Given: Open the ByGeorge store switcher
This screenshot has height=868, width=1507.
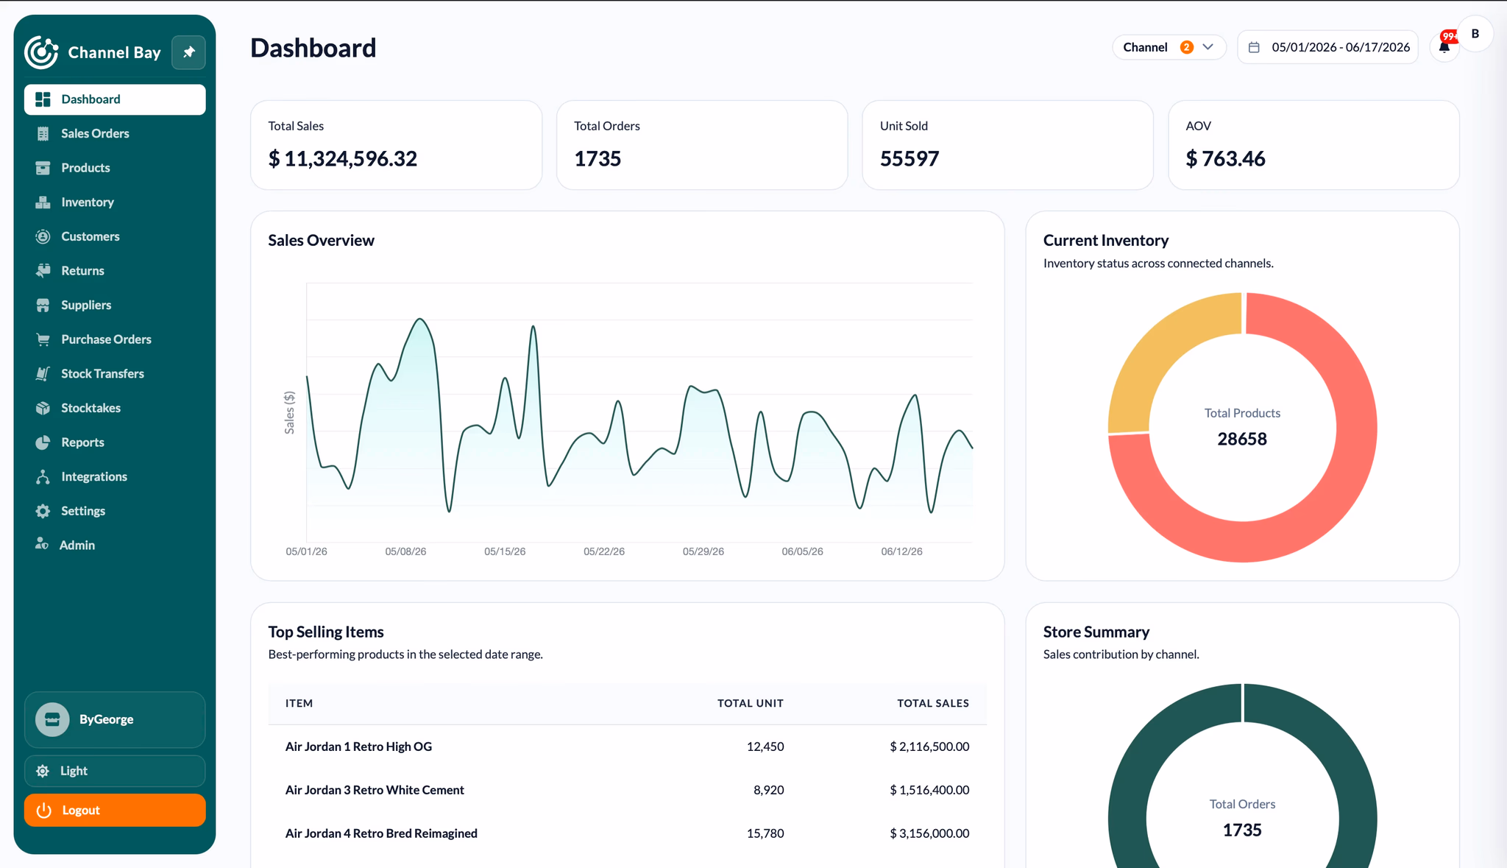Looking at the screenshot, I should (115, 719).
